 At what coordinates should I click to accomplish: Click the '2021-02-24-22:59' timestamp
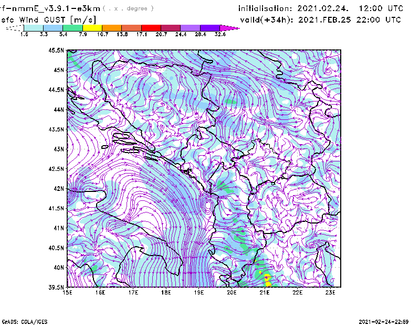tap(384, 322)
